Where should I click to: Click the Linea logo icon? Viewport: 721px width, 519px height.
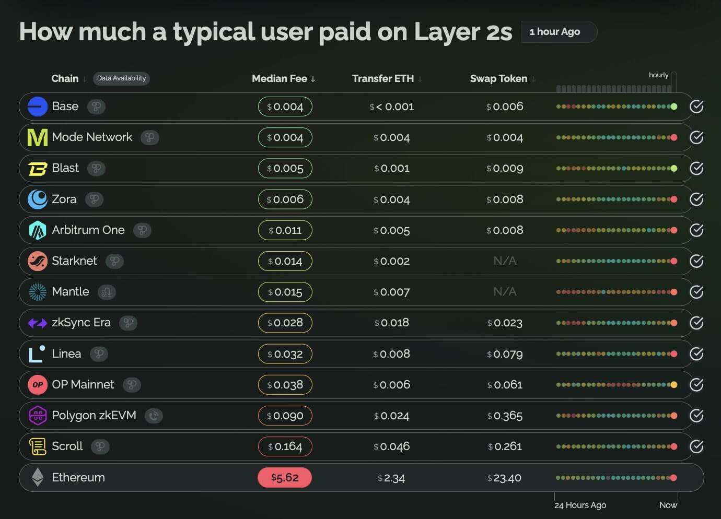[x=37, y=354]
